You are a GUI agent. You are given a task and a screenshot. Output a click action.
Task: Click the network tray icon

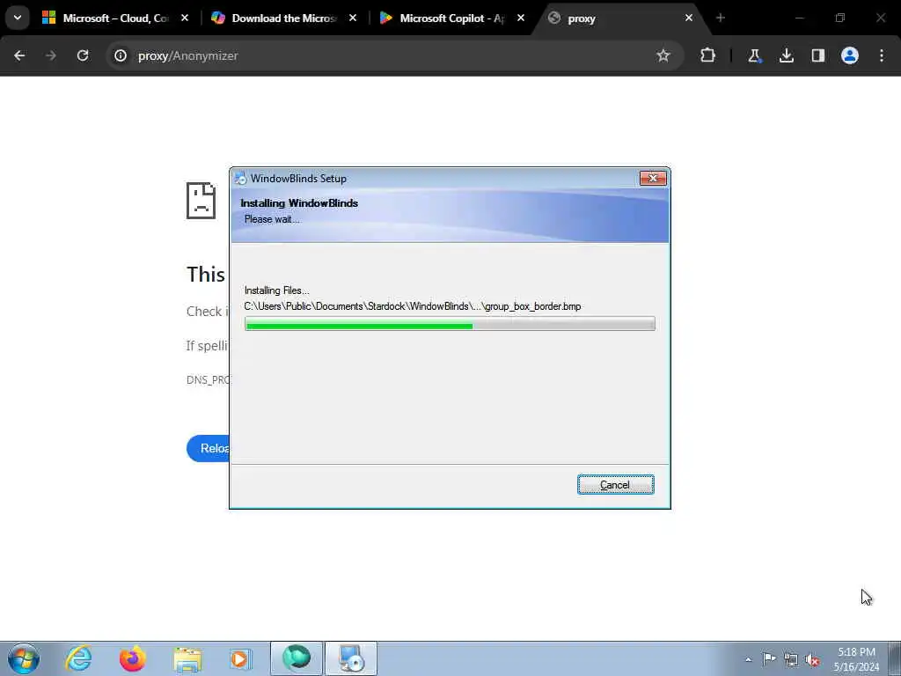791,659
